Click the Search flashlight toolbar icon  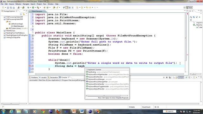tap(57, 8)
